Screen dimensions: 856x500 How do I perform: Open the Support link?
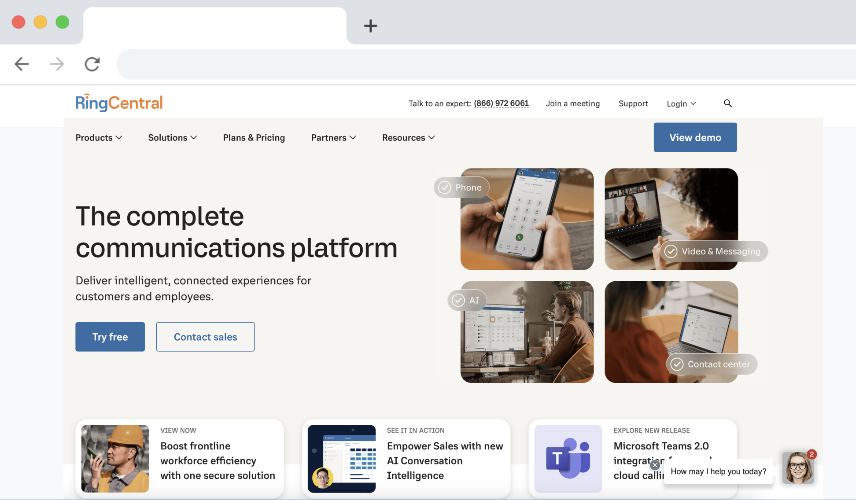pyautogui.click(x=633, y=103)
